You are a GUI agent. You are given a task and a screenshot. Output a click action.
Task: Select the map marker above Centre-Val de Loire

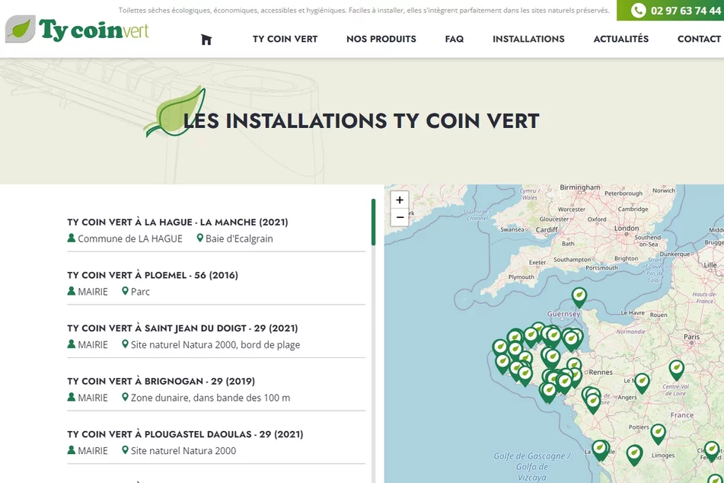676,369
